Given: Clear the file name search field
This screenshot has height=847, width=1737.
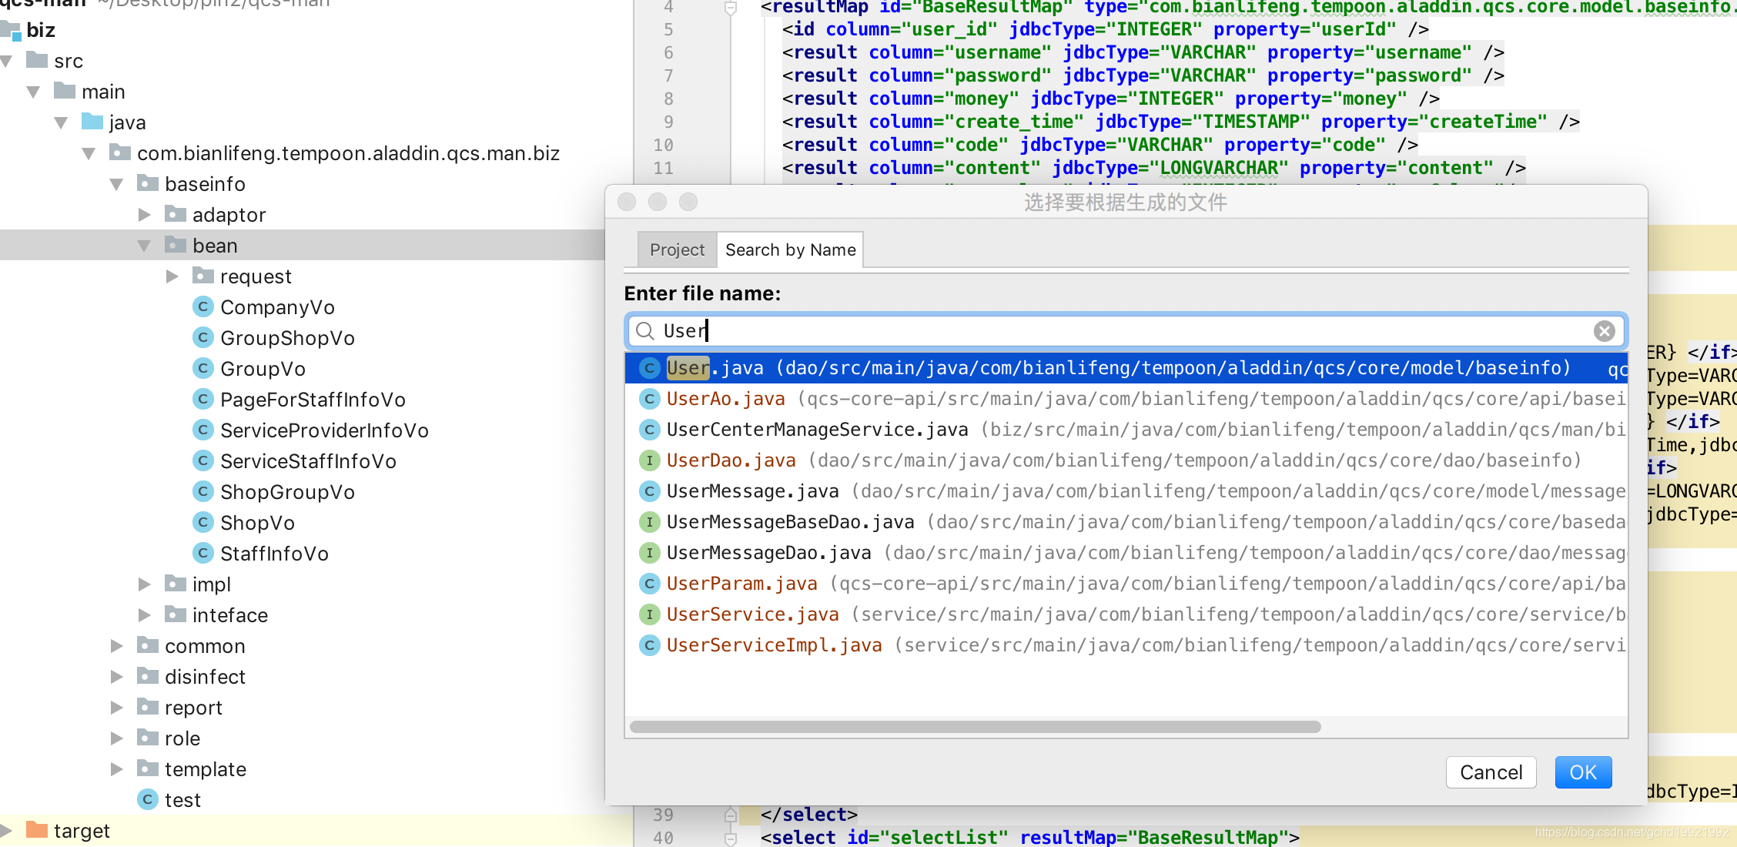Looking at the screenshot, I should click(1604, 331).
